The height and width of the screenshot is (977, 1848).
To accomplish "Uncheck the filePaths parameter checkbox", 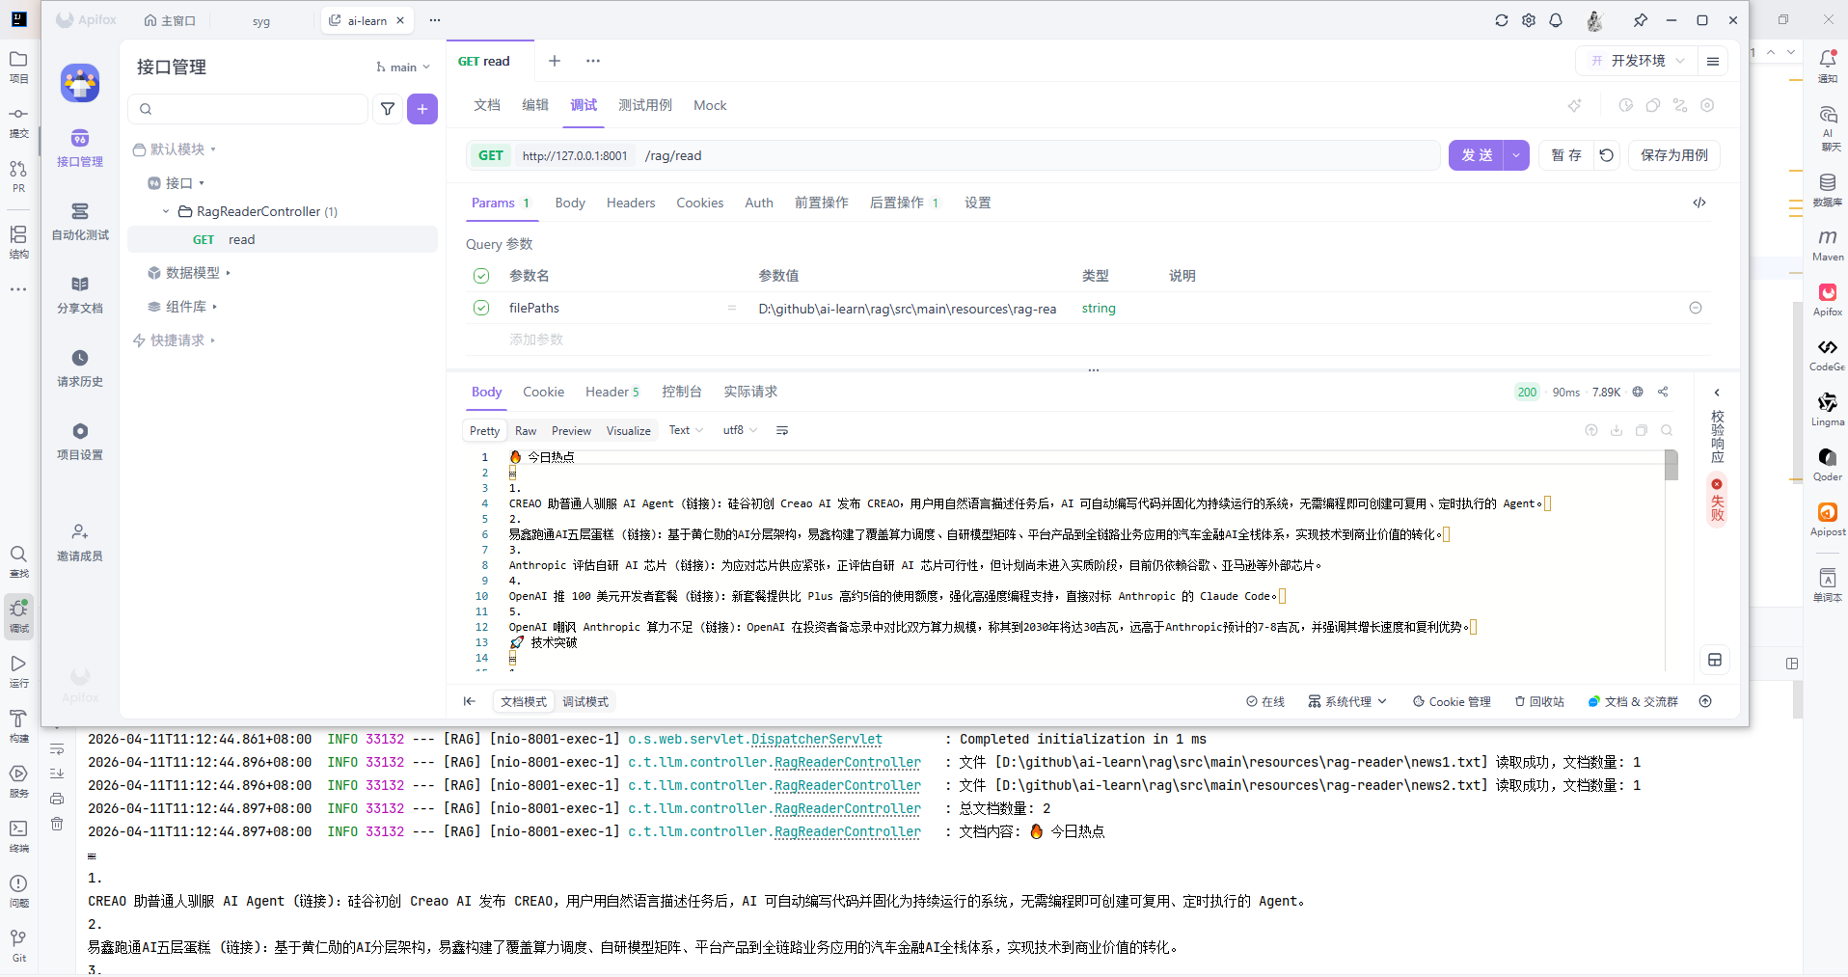I will [x=481, y=308].
